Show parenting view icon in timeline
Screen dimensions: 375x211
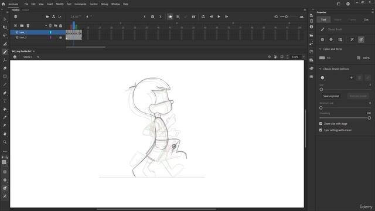click(53, 17)
